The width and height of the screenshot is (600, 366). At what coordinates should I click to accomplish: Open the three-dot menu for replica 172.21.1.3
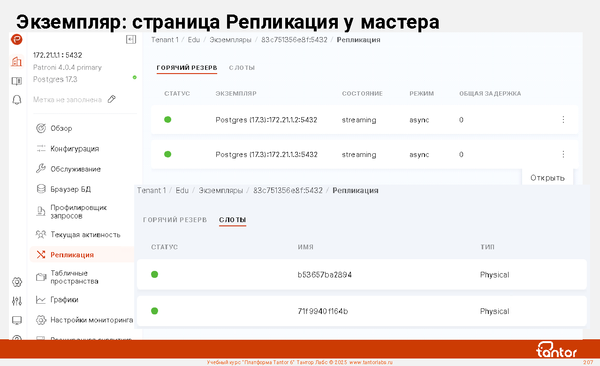tap(563, 154)
